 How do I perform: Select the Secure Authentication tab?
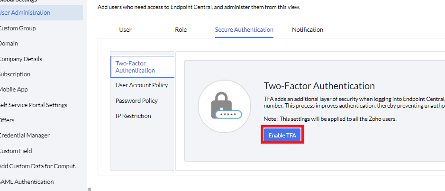(x=244, y=29)
